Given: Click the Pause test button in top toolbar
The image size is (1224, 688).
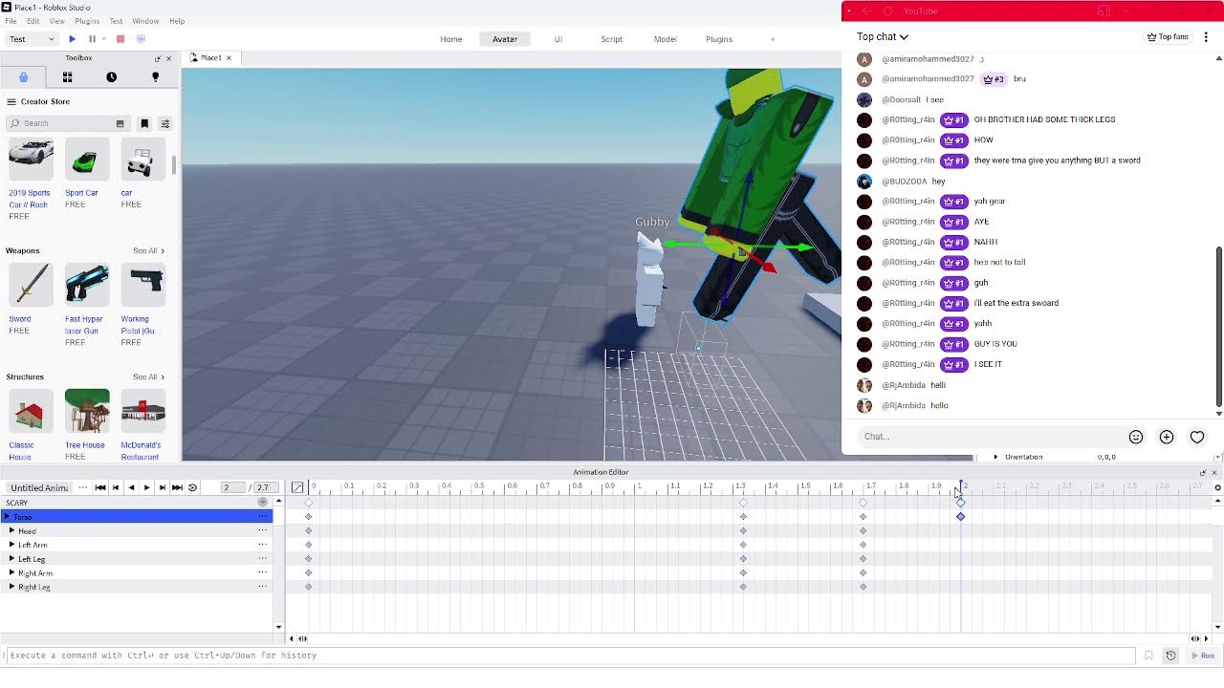Looking at the screenshot, I should pos(92,39).
